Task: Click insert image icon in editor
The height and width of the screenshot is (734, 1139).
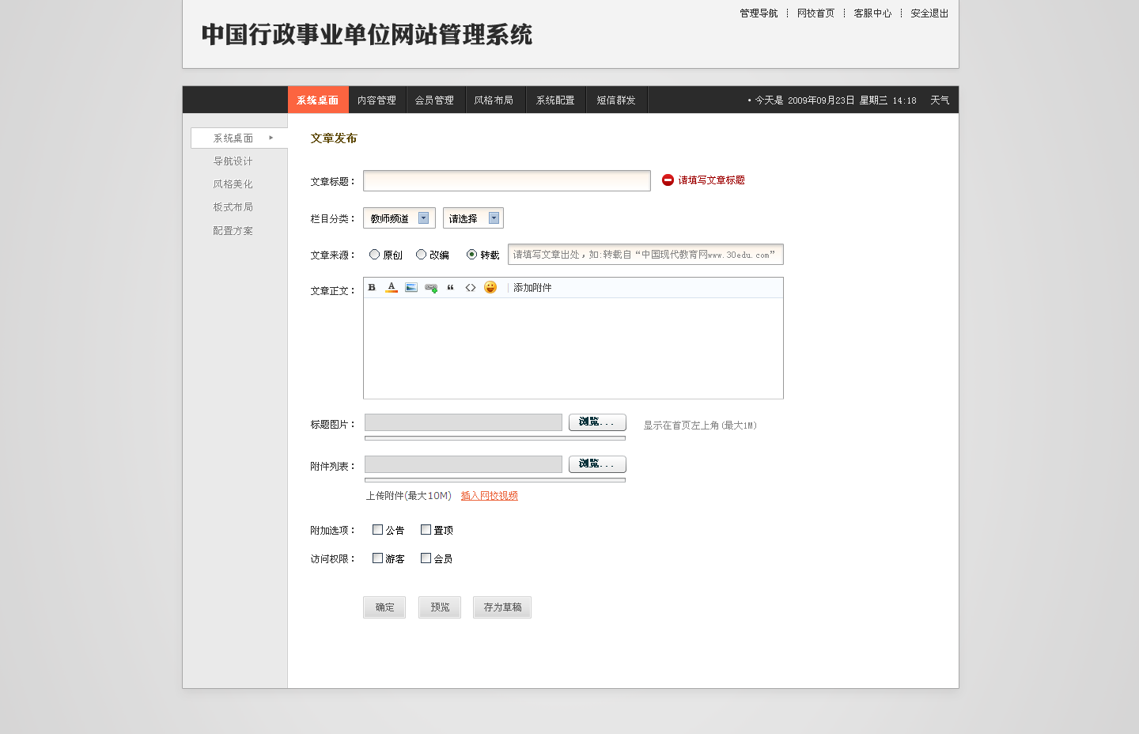Action: point(411,288)
